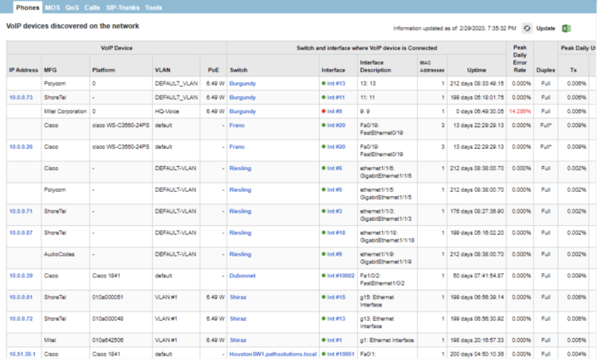Open IP address 10.51.30.1 link
The height and width of the screenshot is (363, 598).
pyautogui.click(x=22, y=354)
